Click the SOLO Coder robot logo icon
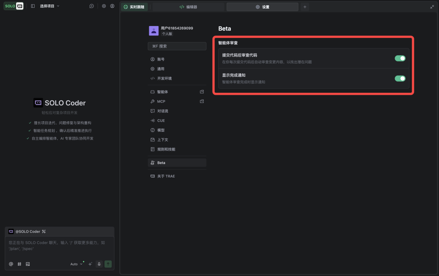Viewport: 439px width, 276px height. 38,103
